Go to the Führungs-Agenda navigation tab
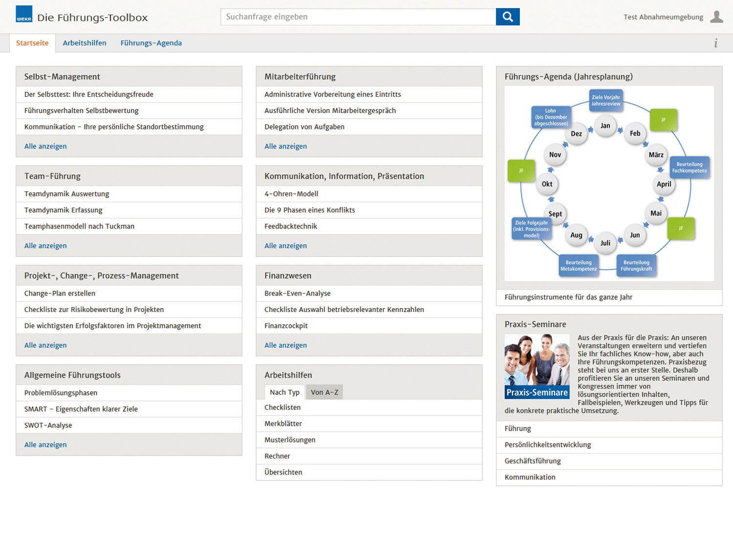 [x=151, y=43]
